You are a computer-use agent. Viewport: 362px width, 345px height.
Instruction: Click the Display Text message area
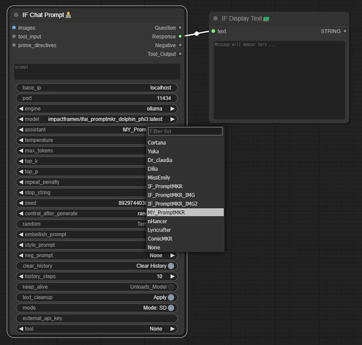pos(279,80)
